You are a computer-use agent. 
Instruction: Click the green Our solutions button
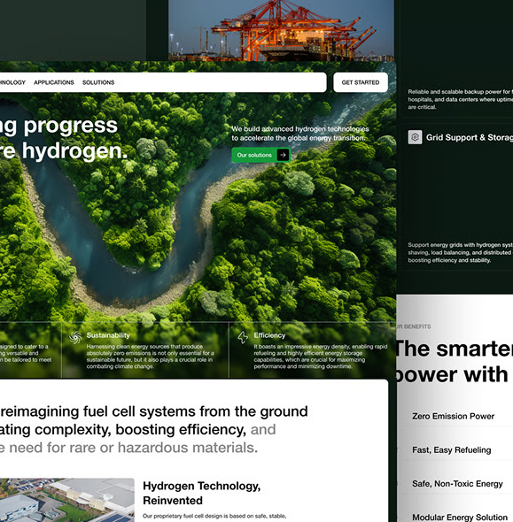[x=261, y=155]
